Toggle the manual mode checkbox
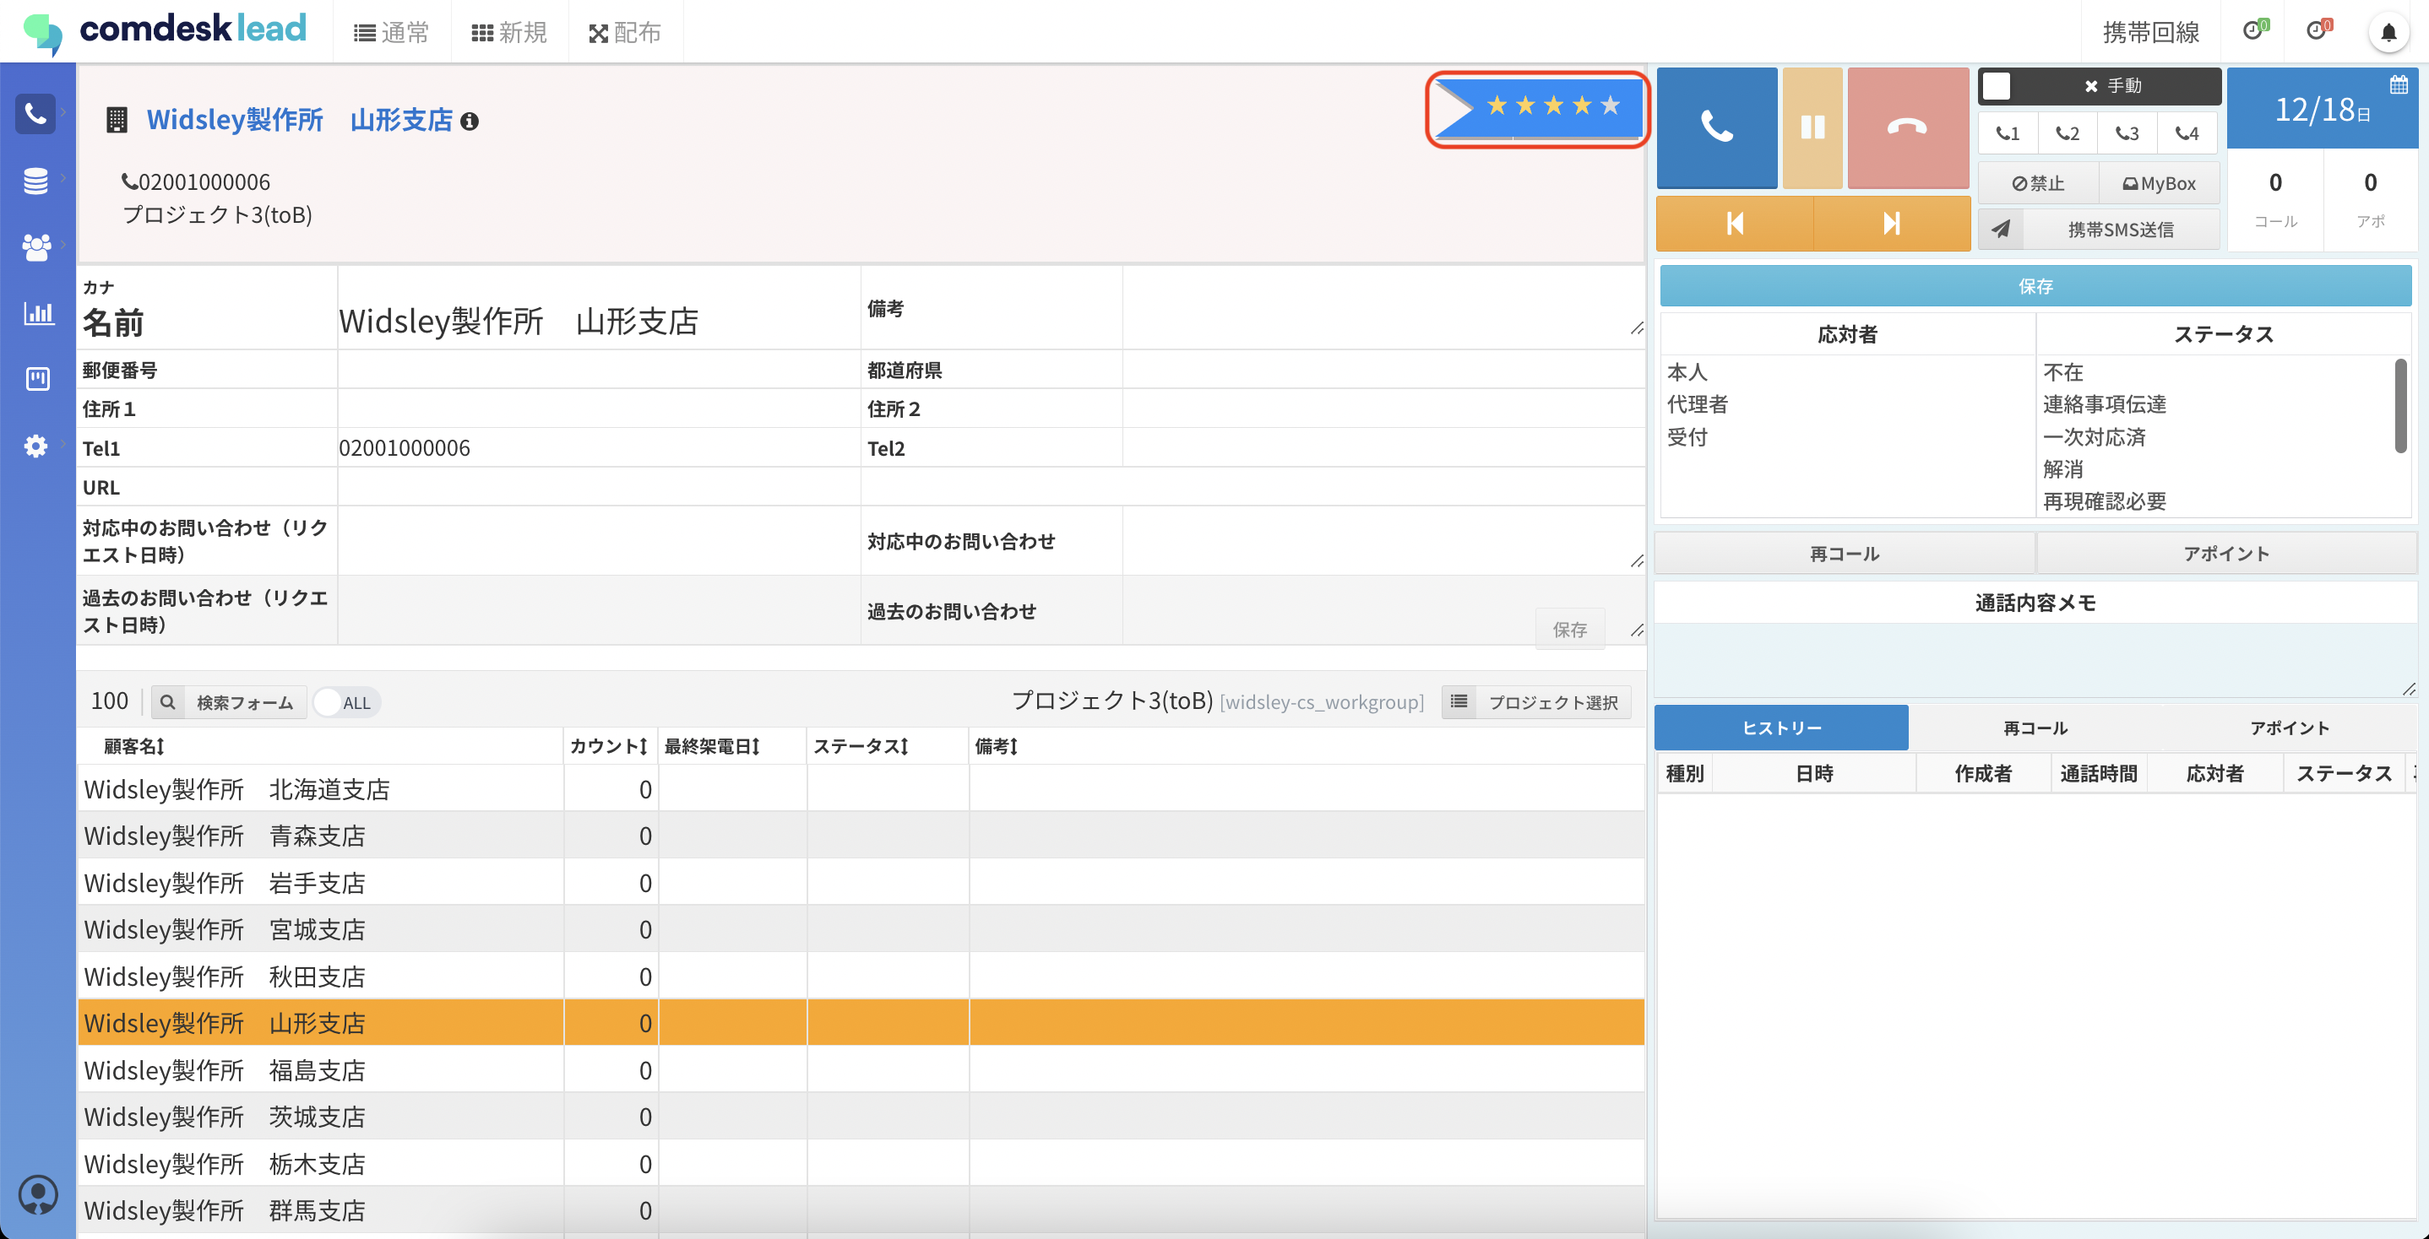Viewport: 2429px width, 1239px height. pyautogui.click(x=1997, y=86)
